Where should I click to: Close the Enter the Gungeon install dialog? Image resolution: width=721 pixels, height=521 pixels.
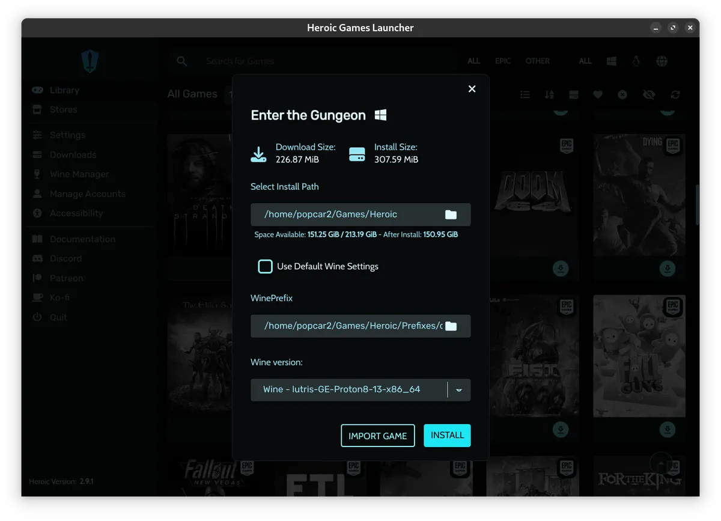pyautogui.click(x=472, y=89)
